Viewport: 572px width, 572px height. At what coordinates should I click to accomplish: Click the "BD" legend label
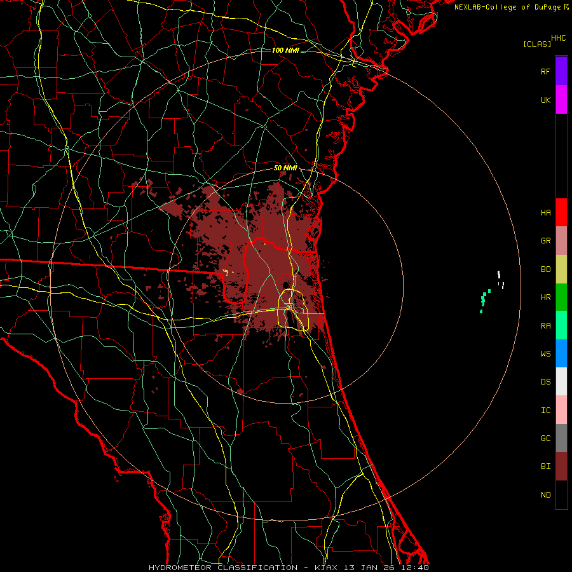coord(545,269)
